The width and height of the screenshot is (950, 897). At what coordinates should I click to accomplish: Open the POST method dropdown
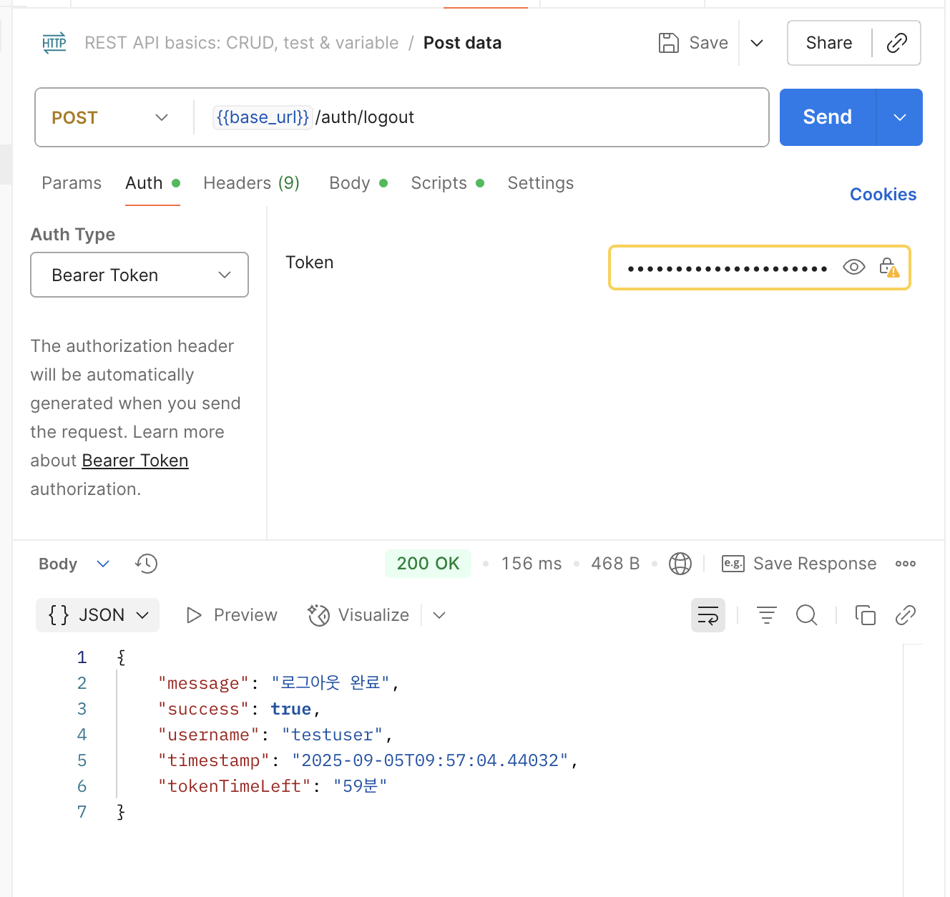[111, 117]
